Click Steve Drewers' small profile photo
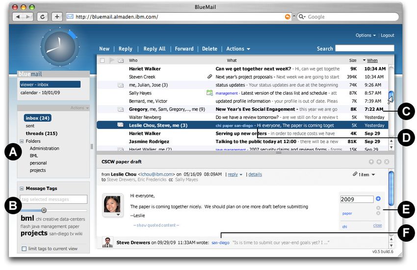Screen dimensions: 417x270 [107, 242]
